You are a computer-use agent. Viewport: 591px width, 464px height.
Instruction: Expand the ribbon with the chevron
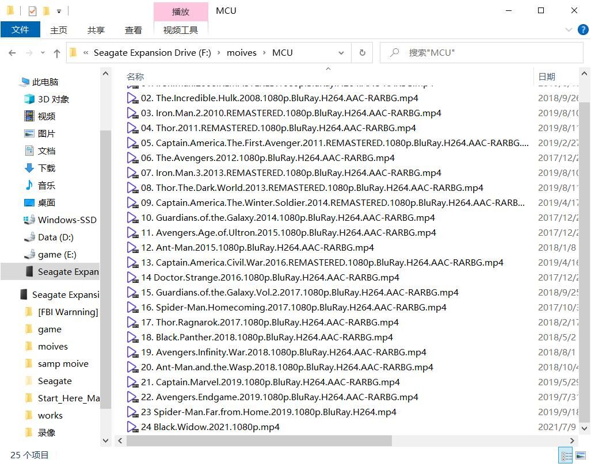tap(569, 30)
